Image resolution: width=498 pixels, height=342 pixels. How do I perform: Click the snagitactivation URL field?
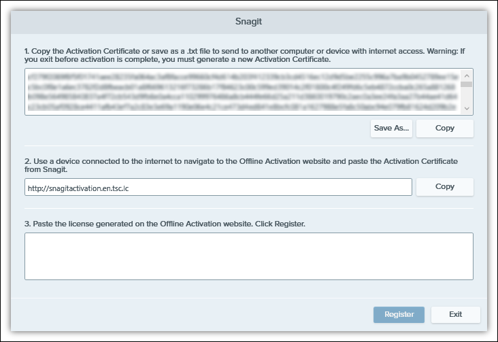coord(218,187)
